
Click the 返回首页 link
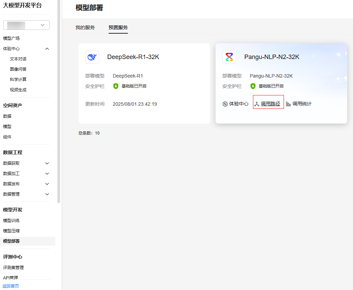pyautogui.click(x=11, y=286)
